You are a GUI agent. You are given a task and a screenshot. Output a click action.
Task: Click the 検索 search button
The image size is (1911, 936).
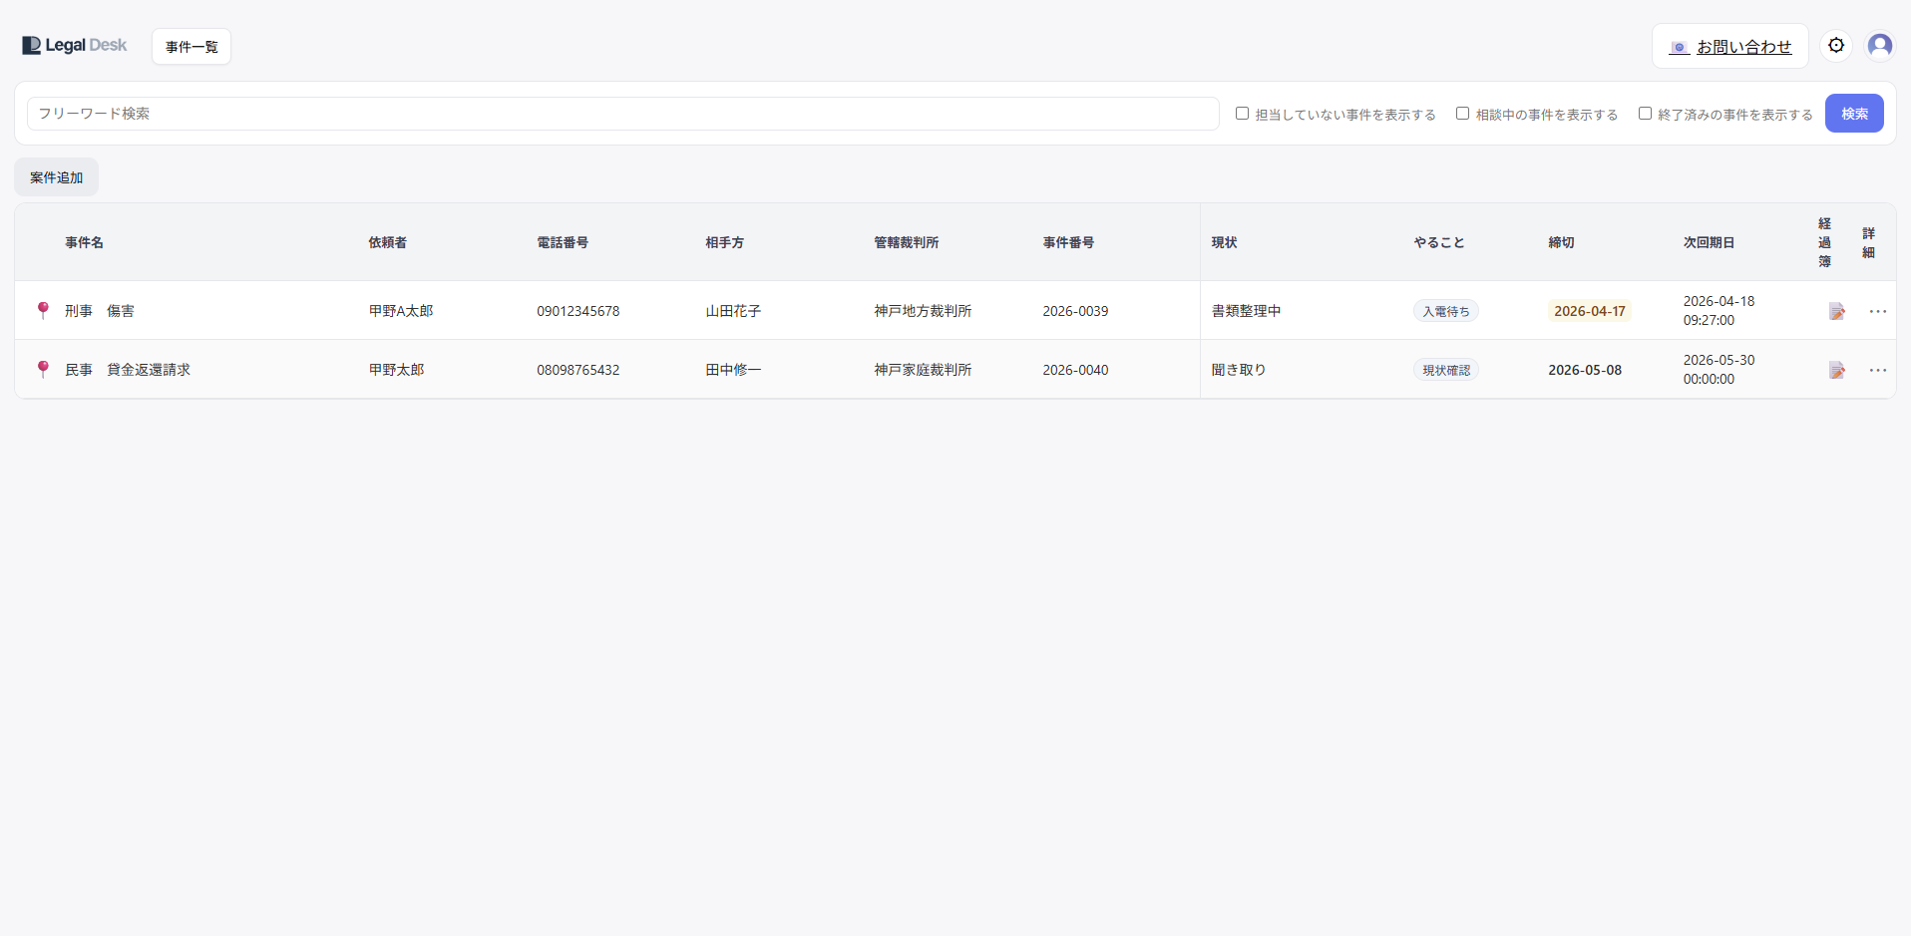[x=1854, y=114]
